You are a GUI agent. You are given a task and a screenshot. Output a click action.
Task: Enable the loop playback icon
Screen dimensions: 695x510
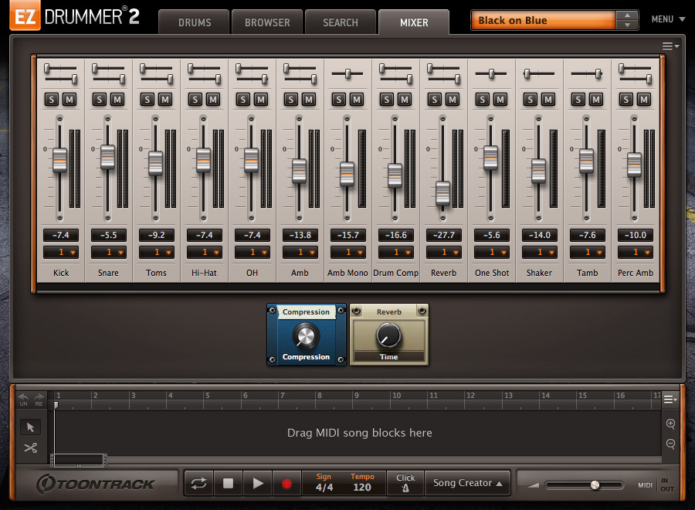point(198,483)
